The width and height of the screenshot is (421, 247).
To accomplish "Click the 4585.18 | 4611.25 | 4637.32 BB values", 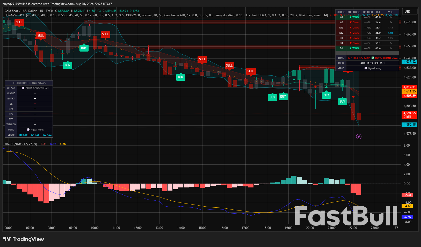I will click(x=35, y=135).
